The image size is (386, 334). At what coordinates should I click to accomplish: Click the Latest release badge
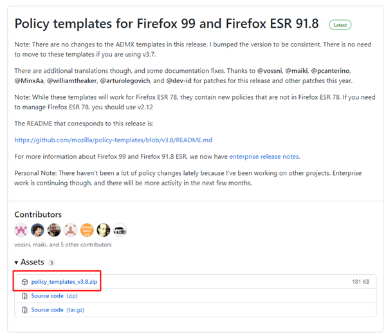340,25
